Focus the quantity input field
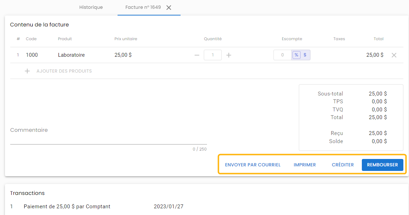 [213, 55]
